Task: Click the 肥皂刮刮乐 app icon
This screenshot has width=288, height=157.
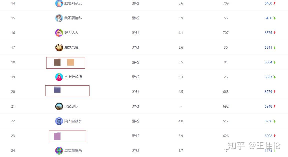Action: point(59,3)
